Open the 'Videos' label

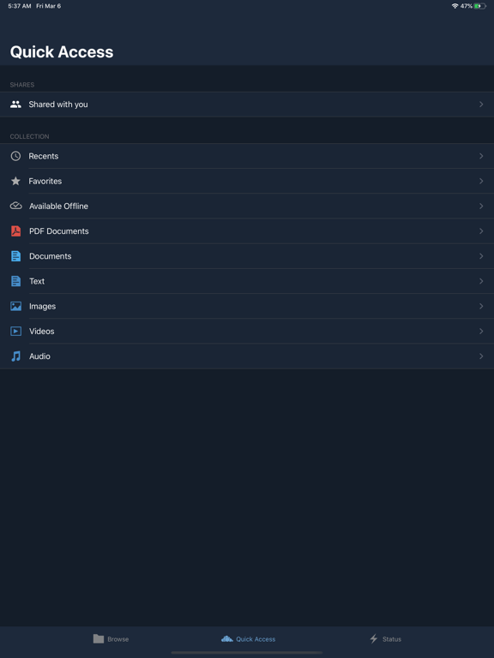pyautogui.click(x=41, y=331)
